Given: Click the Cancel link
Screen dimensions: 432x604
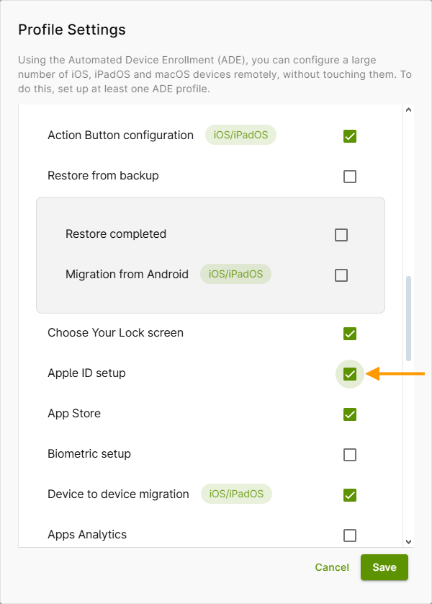Looking at the screenshot, I should click(332, 567).
